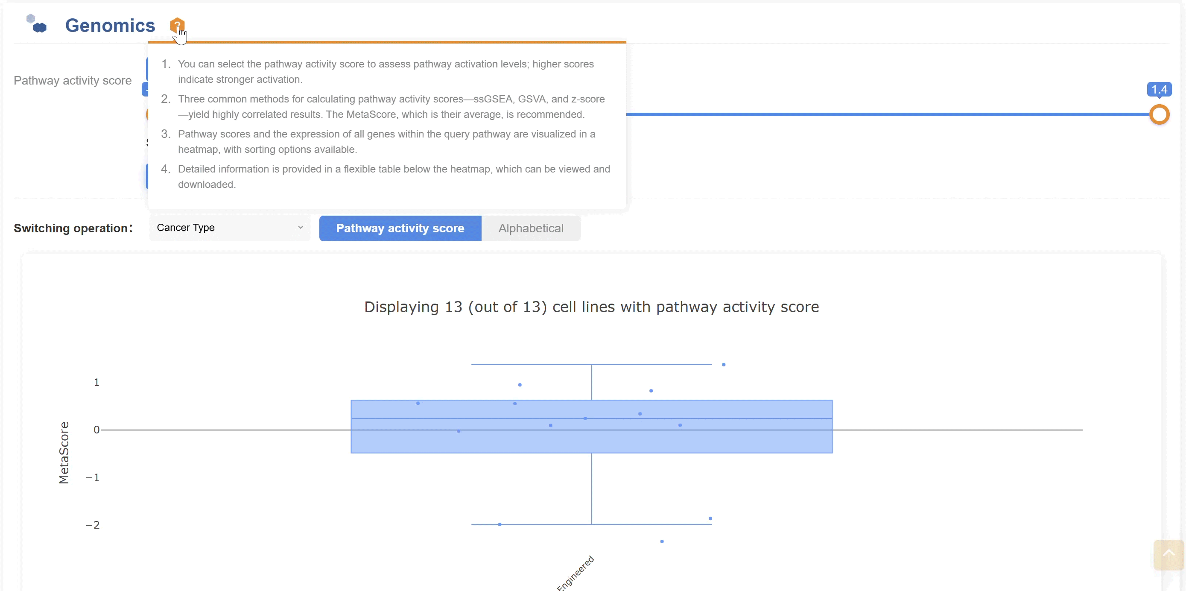Switch sorting to Alphabetical
The image size is (1186, 591).
tap(531, 228)
